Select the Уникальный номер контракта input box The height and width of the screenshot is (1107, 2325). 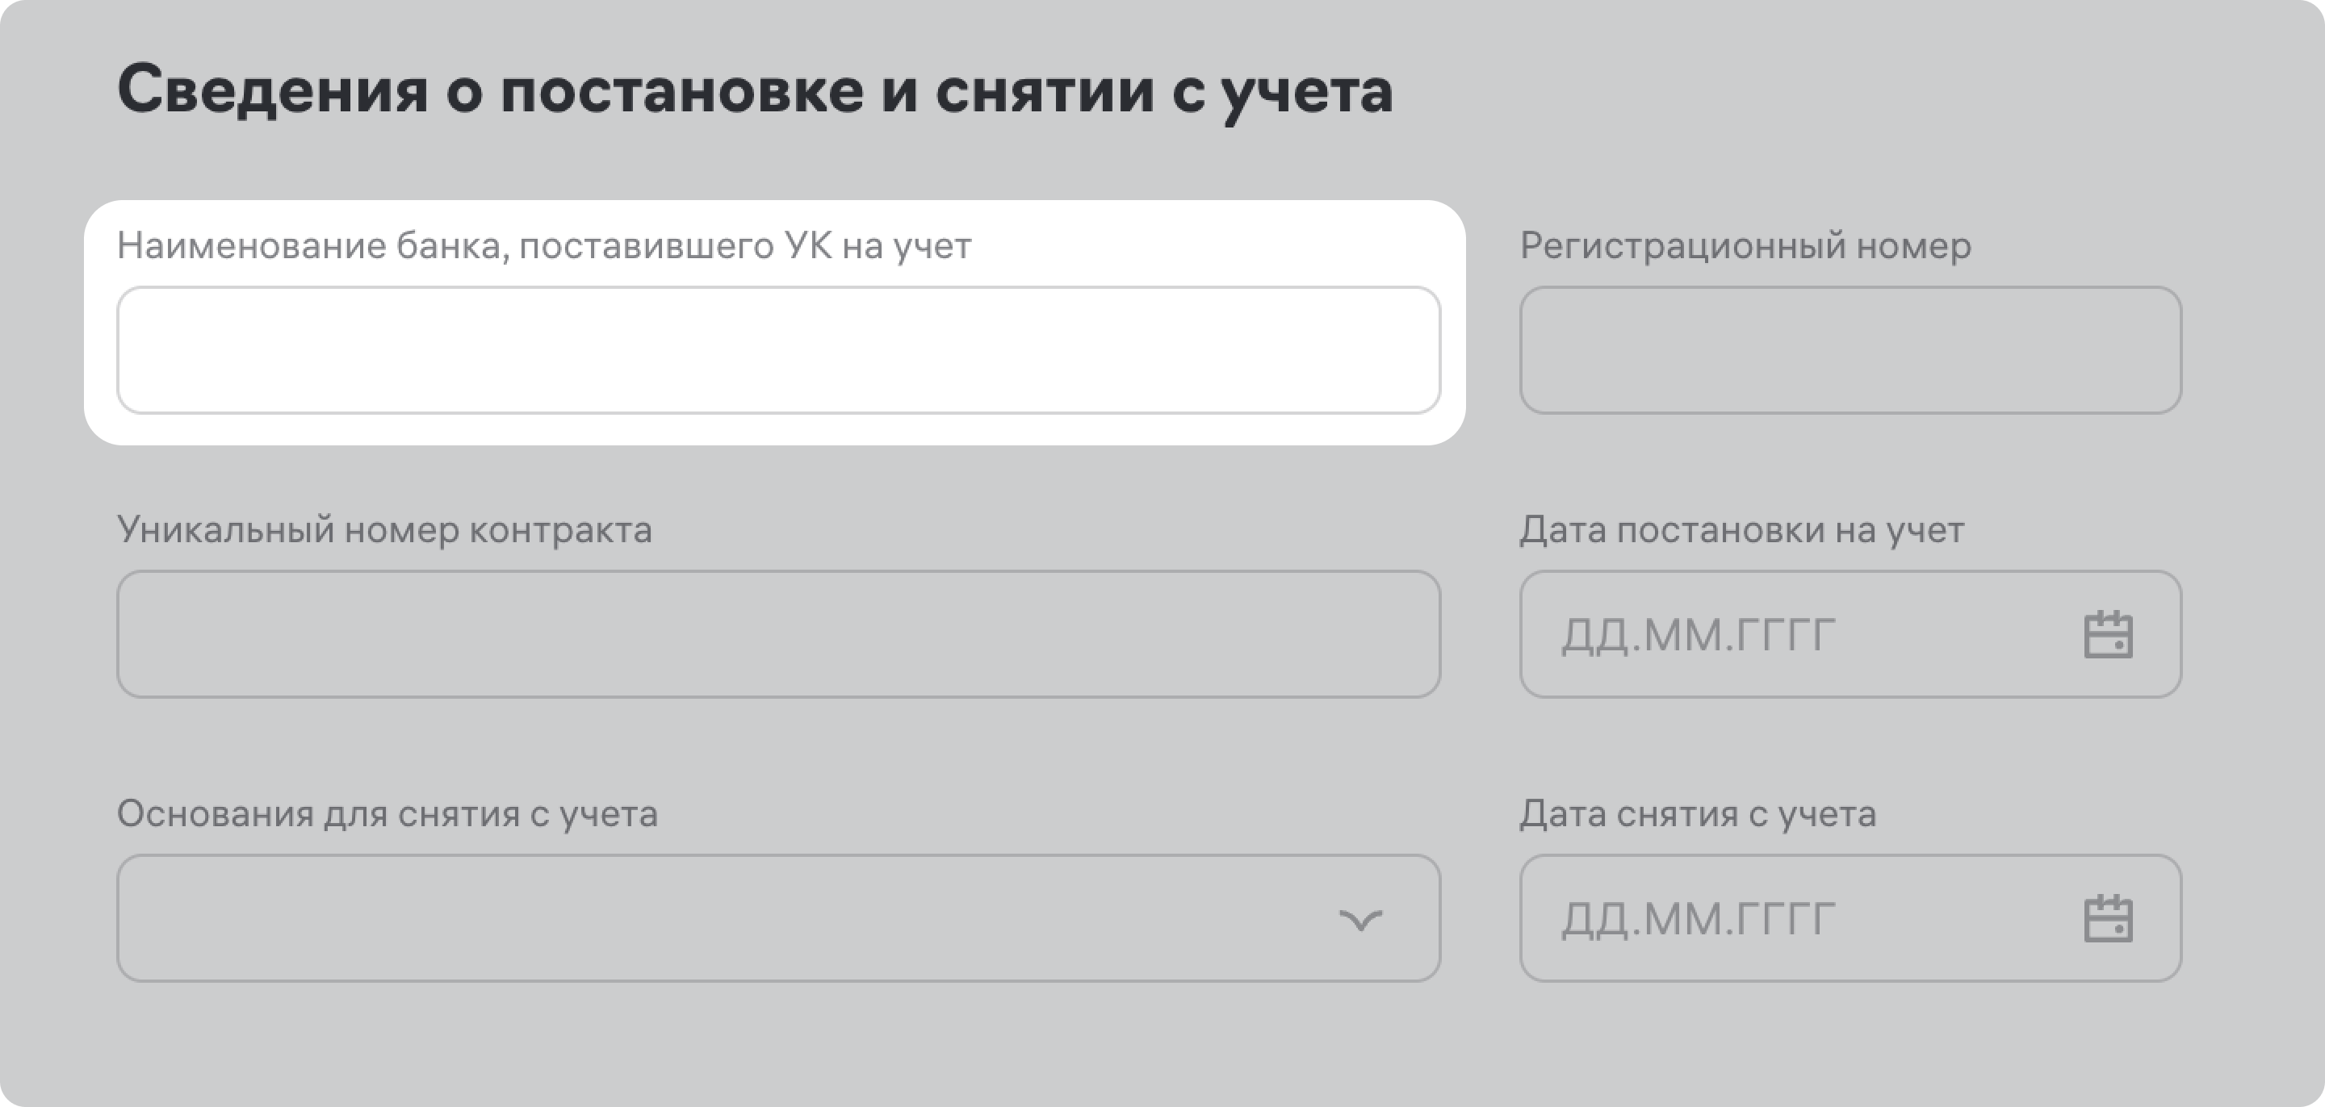pos(778,634)
